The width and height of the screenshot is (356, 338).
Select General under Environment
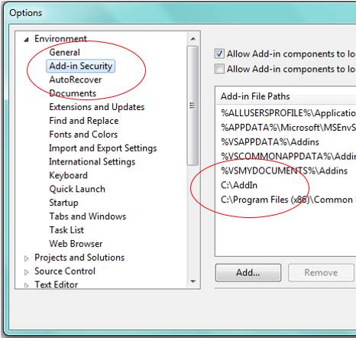(x=65, y=52)
